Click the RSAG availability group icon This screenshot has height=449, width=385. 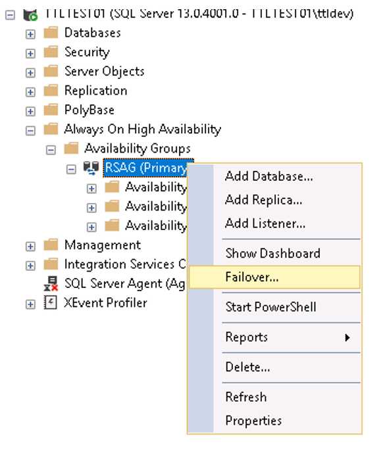[91, 168]
